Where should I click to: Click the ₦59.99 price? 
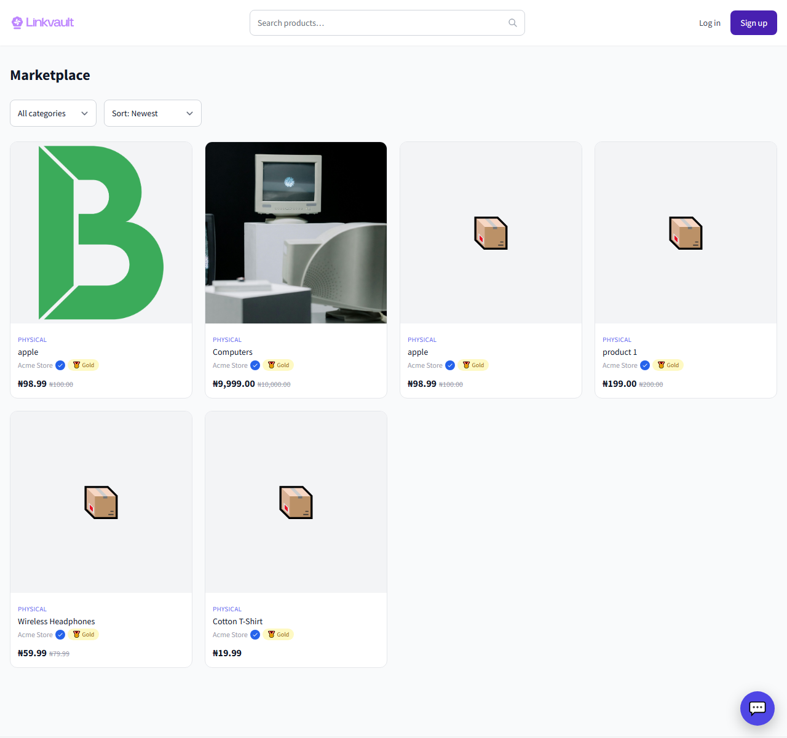pyautogui.click(x=32, y=653)
